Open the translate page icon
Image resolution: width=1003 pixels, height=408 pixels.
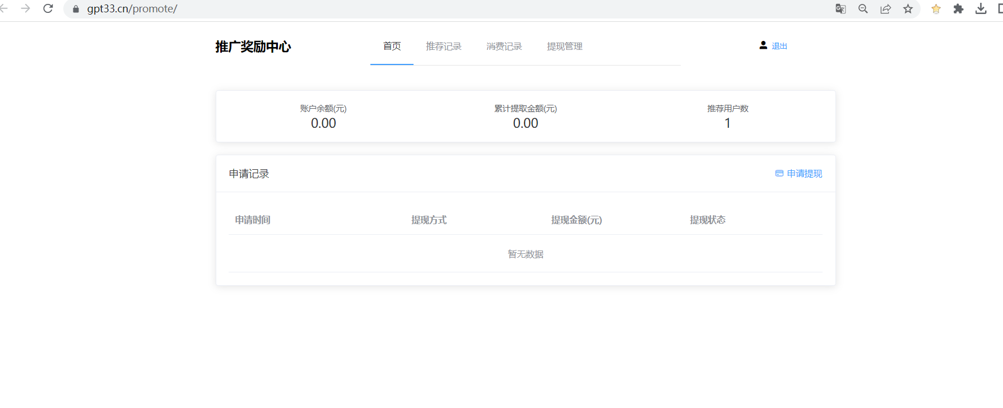pos(841,9)
